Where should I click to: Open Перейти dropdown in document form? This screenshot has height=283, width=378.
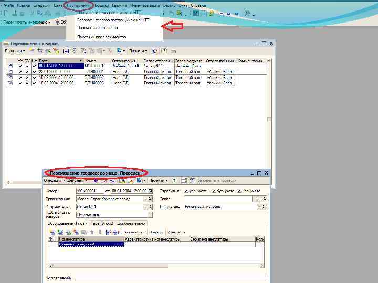(158, 180)
